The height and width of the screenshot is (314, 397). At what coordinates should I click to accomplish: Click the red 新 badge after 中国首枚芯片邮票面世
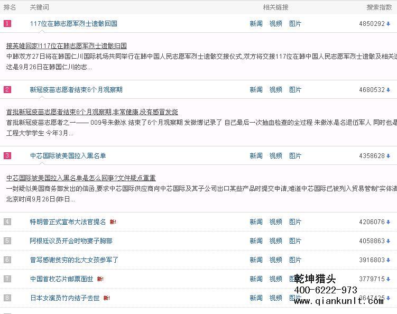(x=100, y=279)
